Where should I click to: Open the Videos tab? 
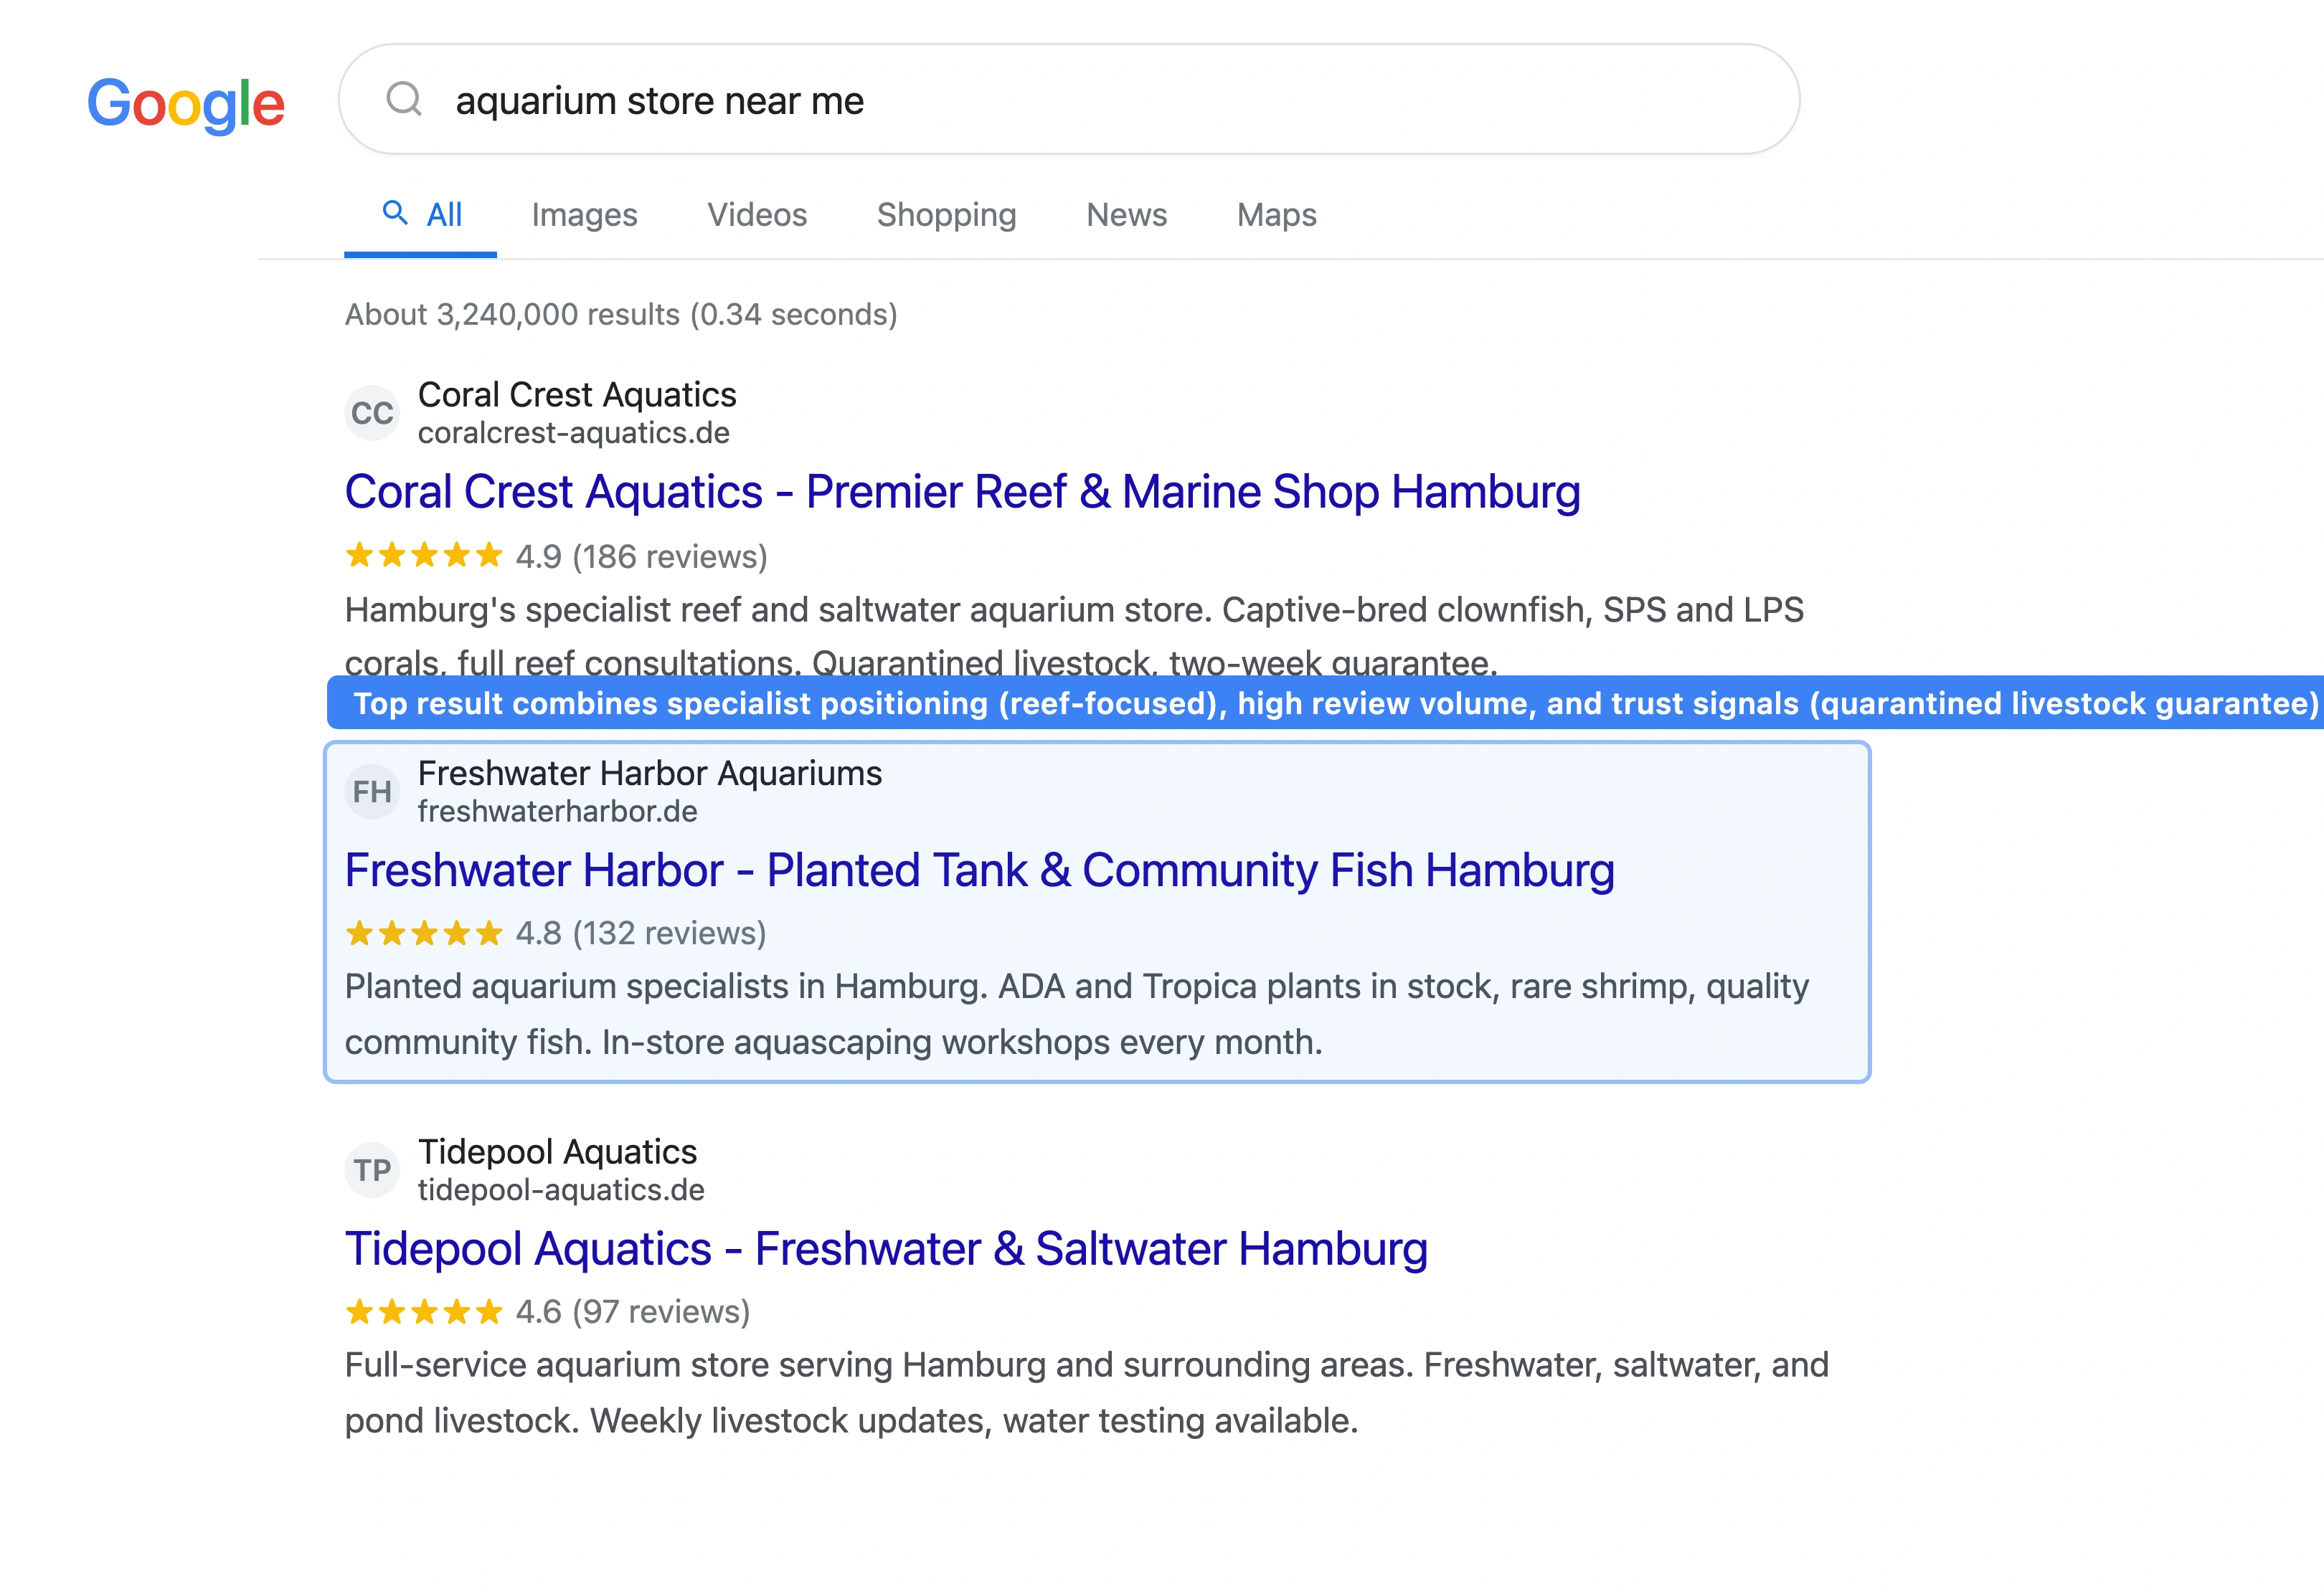pos(756,214)
